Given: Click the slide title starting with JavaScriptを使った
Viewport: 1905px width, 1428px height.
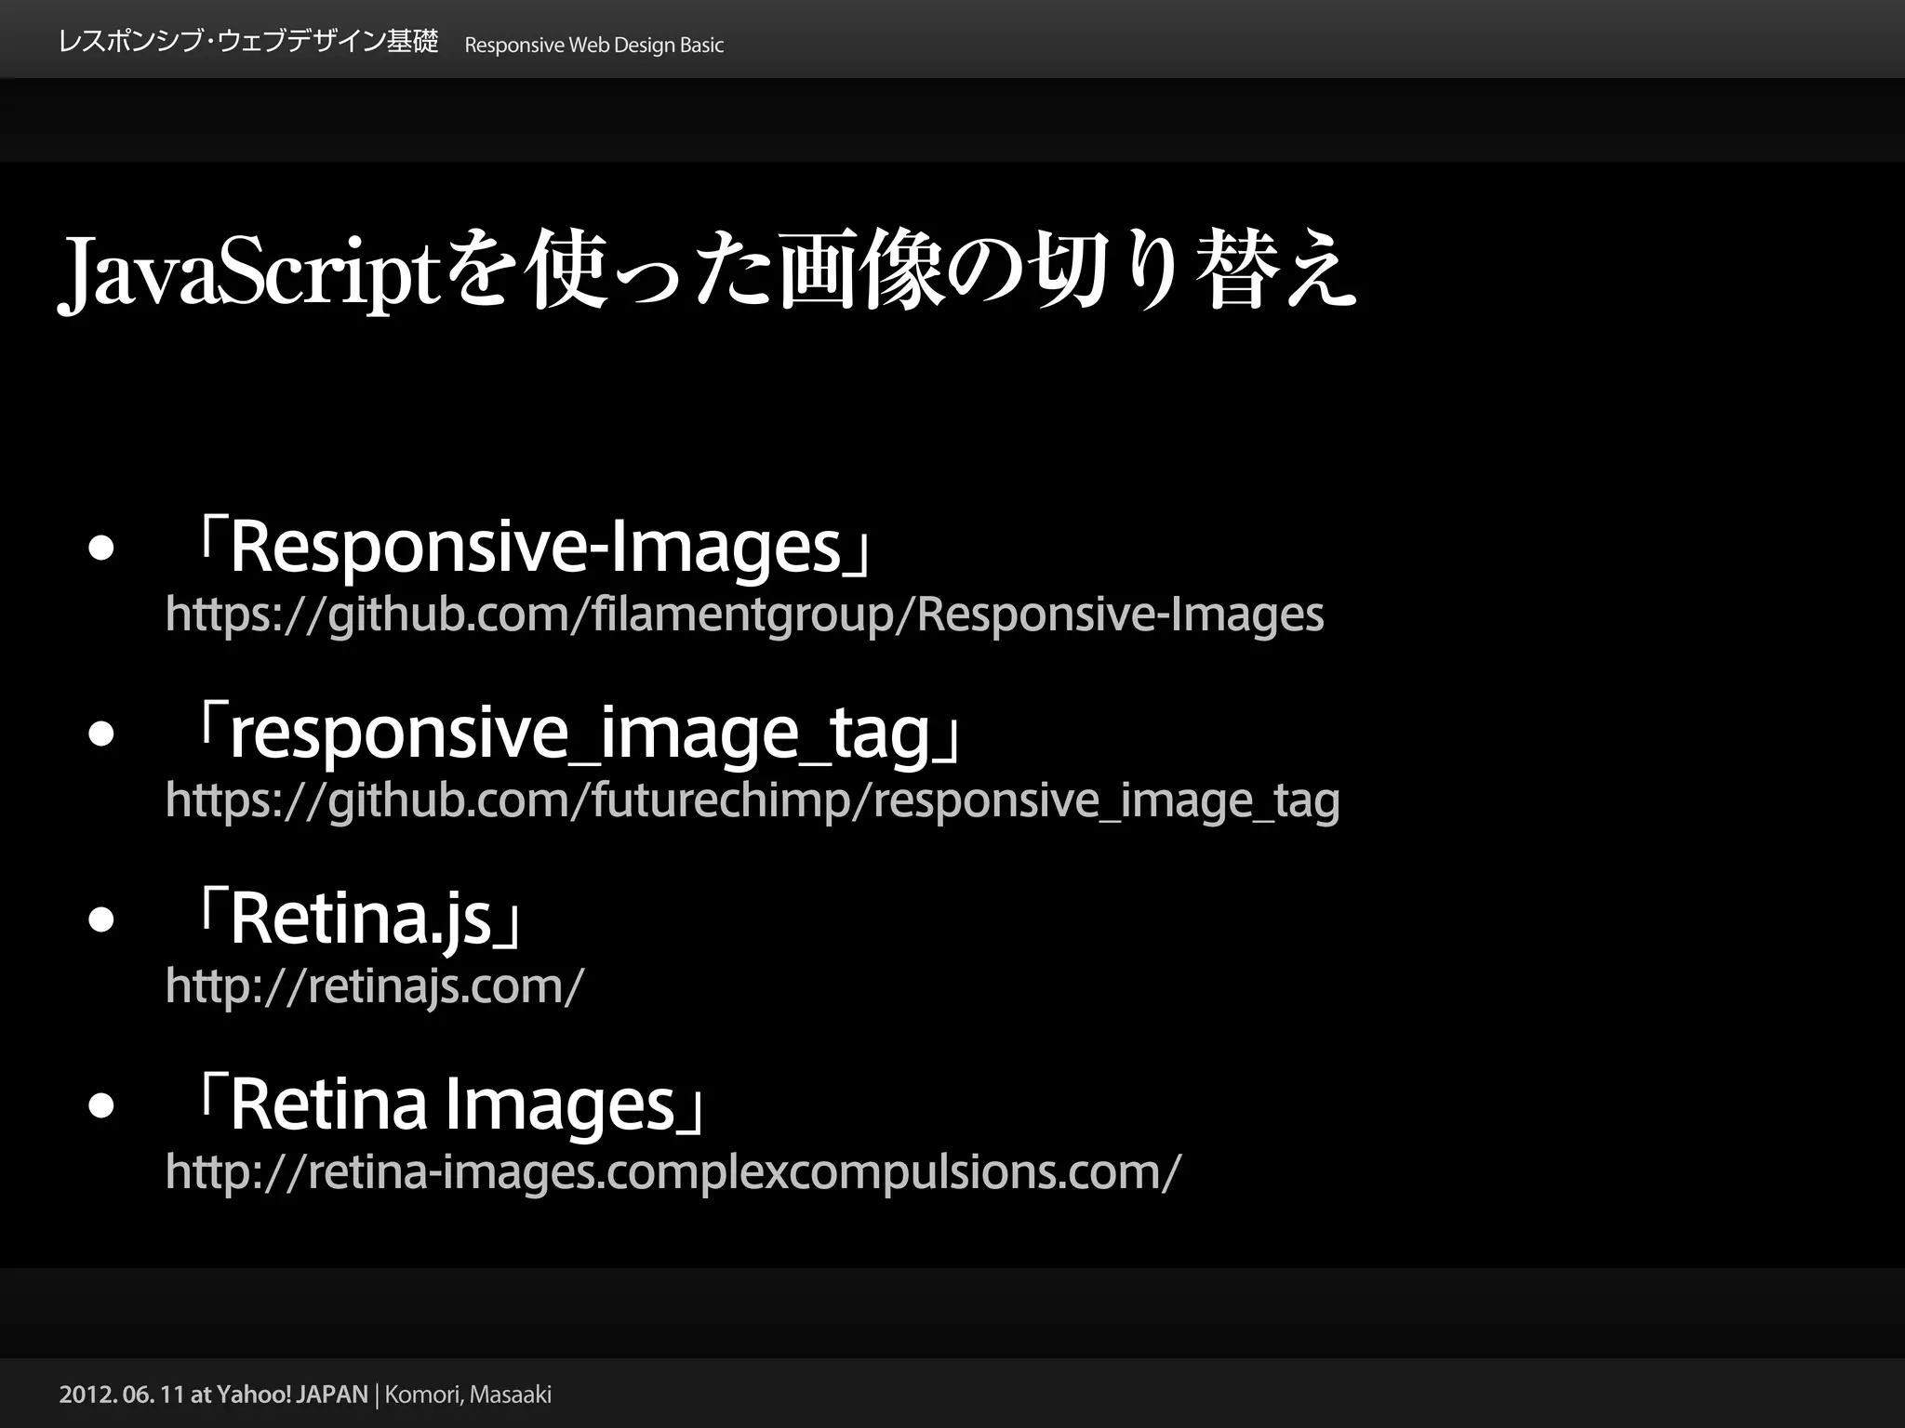Looking at the screenshot, I should [707, 271].
